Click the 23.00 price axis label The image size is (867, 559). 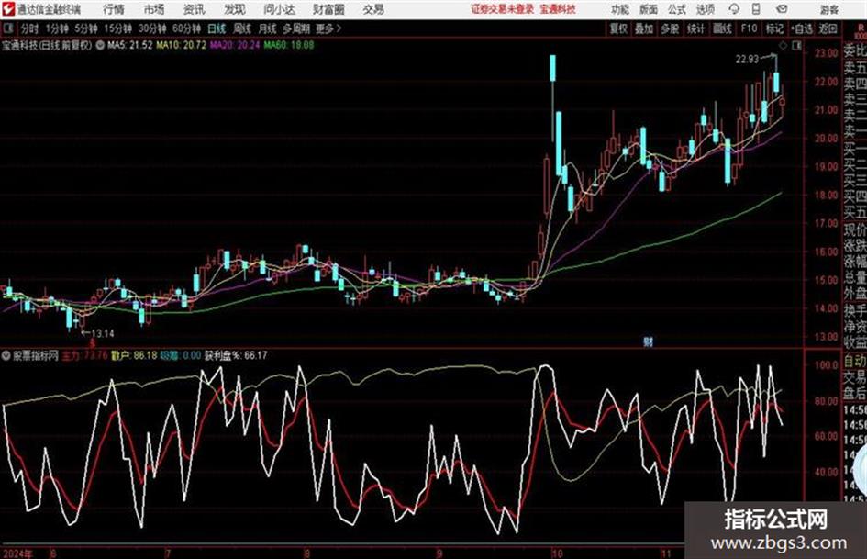tap(826, 53)
